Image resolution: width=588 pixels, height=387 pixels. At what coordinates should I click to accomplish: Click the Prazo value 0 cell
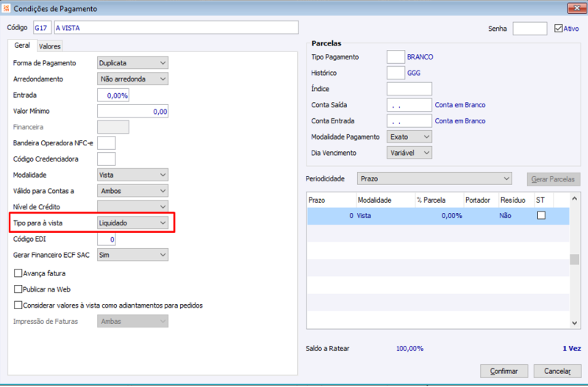click(331, 216)
